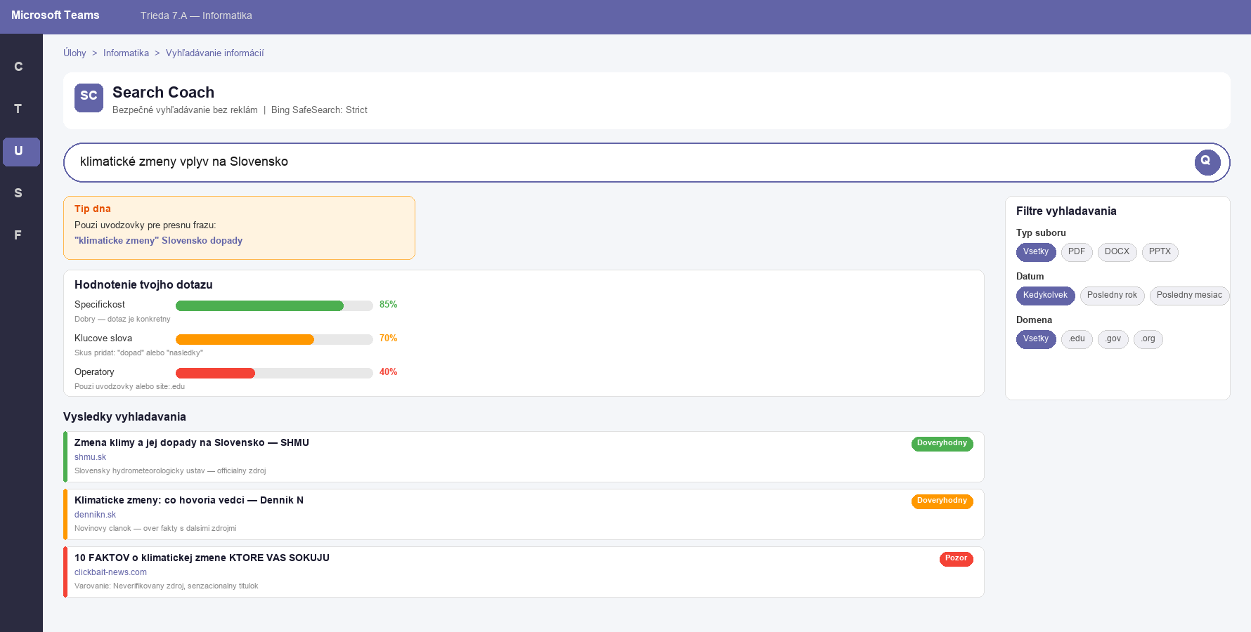Open the shmu.sk result link

[90, 457]
